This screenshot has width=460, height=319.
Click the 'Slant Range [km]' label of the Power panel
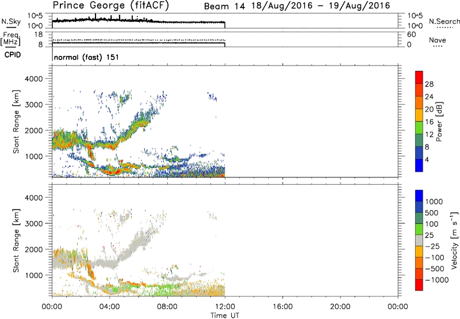tap(17, 121)
